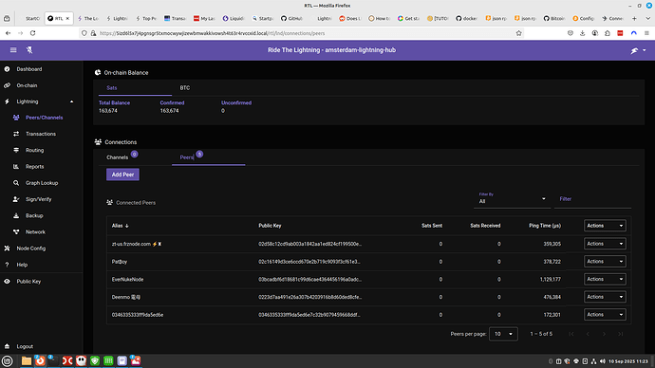This screenshot has width=655, height=368.
Task: Open the Filter By dropdown
Action: (x=513, y=199)
